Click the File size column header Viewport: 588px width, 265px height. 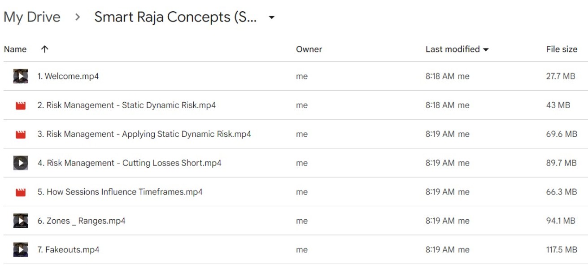[x=562, y=49]
